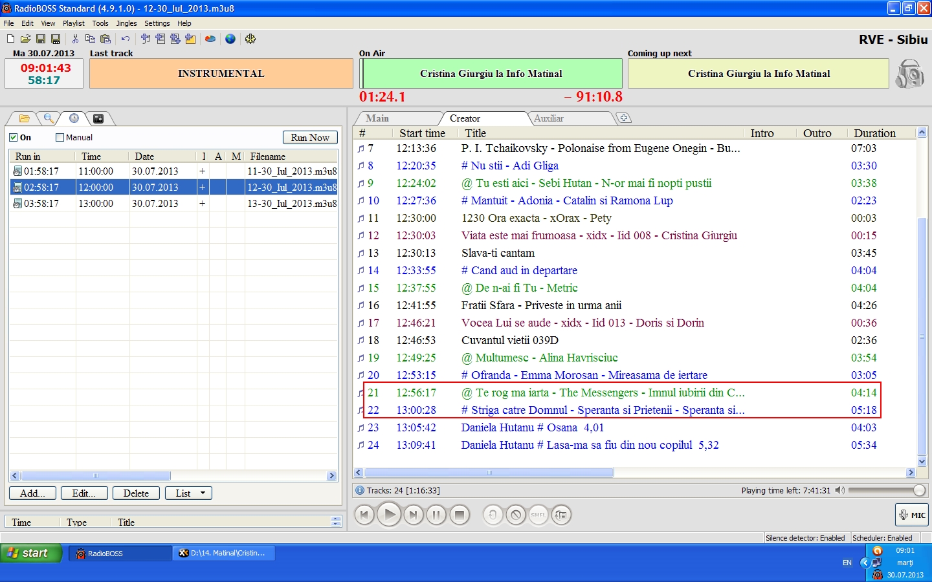
Task: Add a track using the music note plus icon
Action: [146, 39]
